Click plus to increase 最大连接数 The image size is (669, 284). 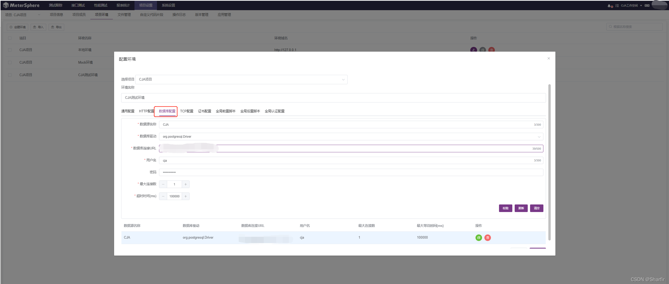click(x=186, y=184)
